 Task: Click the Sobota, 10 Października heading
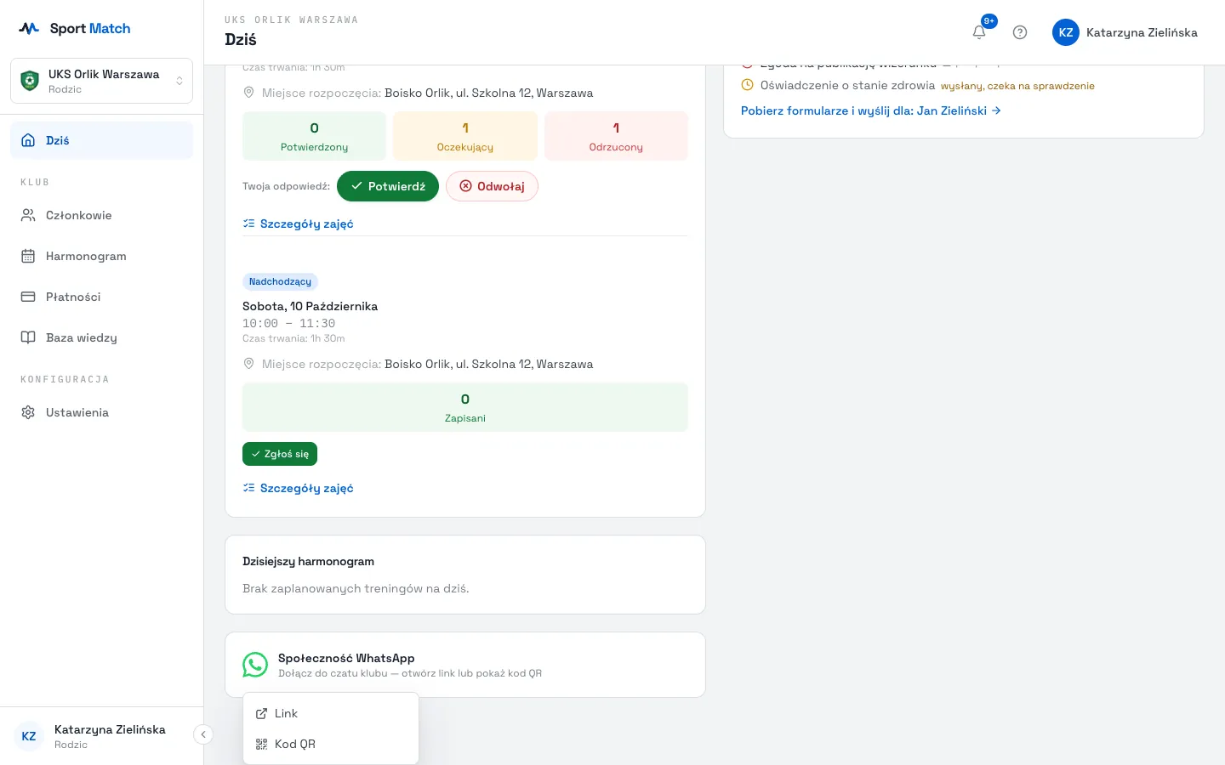click(310, 306)
